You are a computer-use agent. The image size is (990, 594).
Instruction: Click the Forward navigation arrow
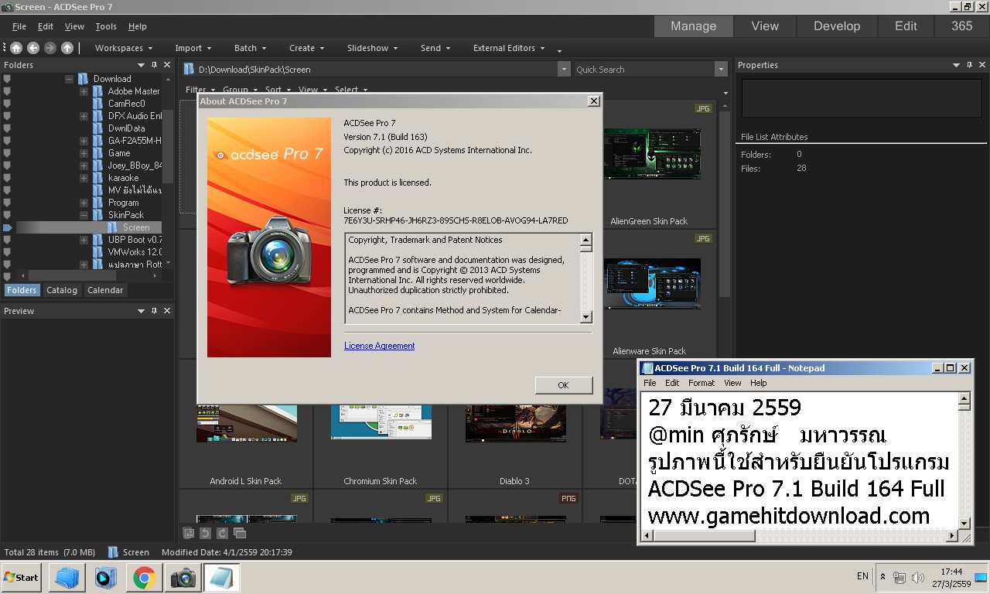tap(50, 48)
